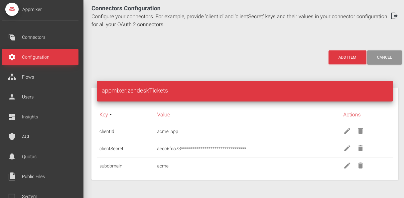Edit the subdomain row pencil icon
404x198 pixels.
(347, 165)
